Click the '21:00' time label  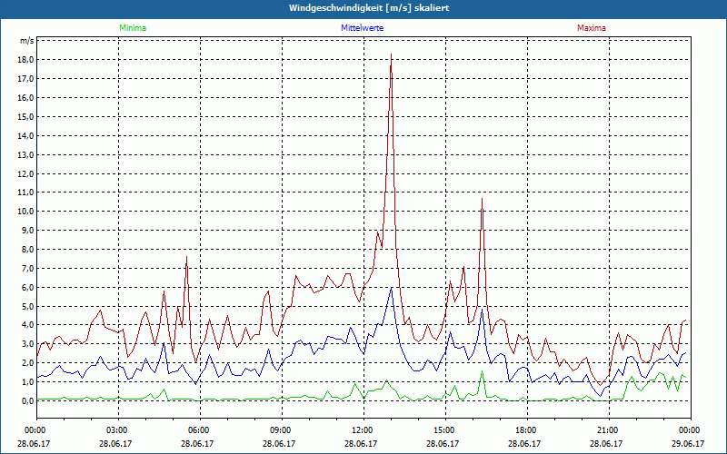click(x=609, y=430)
